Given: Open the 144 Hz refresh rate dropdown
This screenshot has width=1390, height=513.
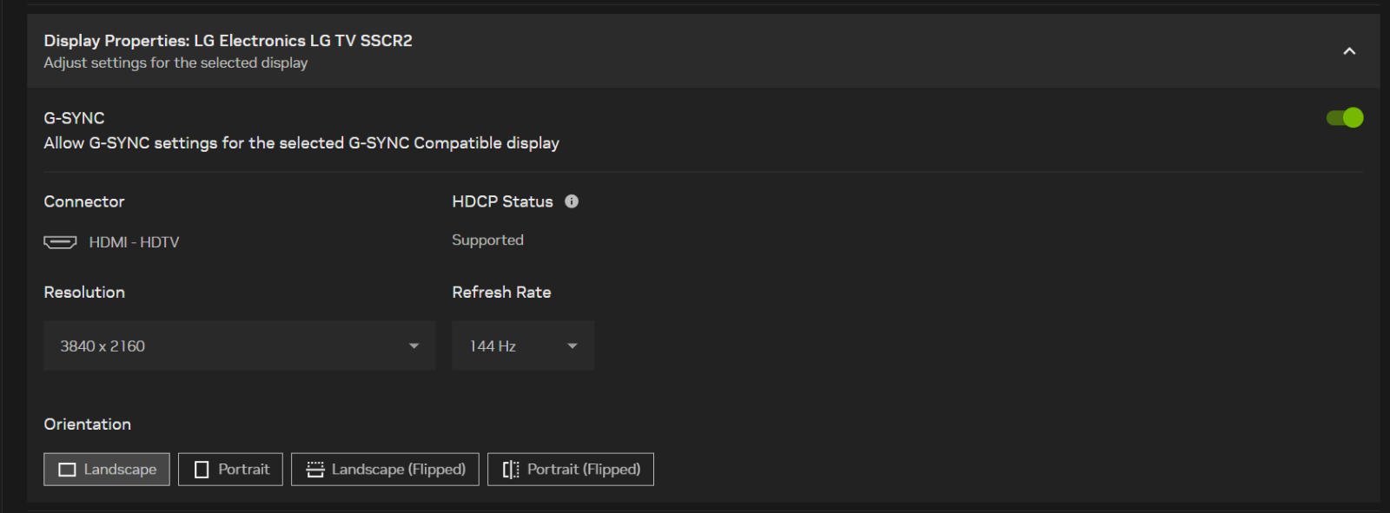Looking at the screenshot, I should point(522,346).
